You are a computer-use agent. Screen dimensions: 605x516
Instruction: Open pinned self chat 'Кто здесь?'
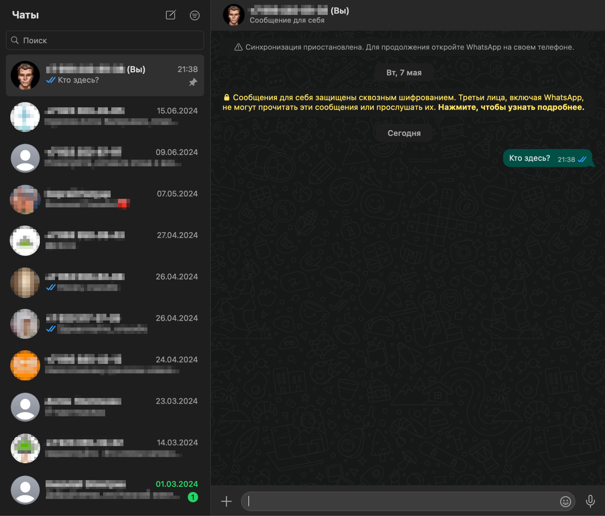(x=105, y=75)
